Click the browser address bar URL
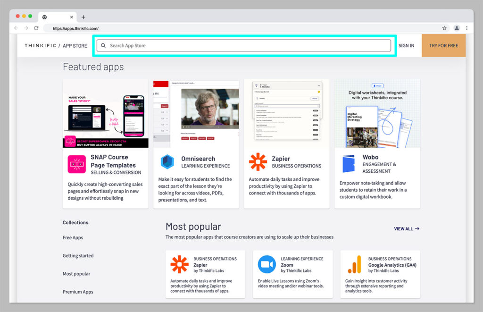The width and height of the screenshot is (483, 312). pyautogui.click(x=75, y=28)
